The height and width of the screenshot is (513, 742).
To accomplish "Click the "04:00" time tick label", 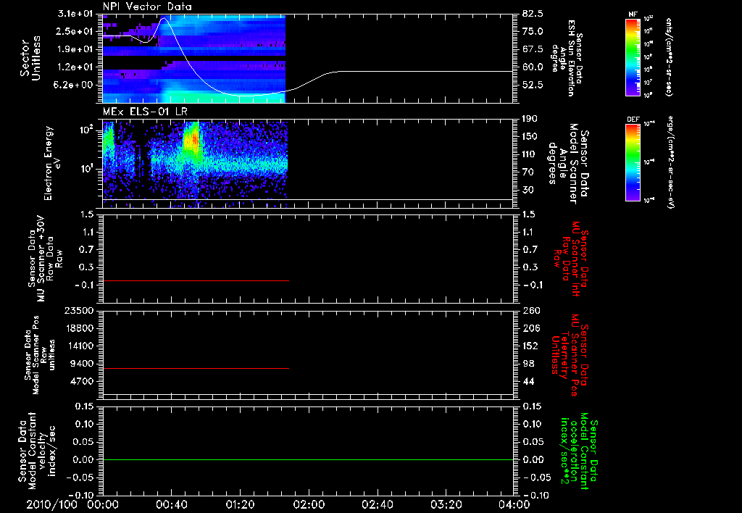I will (x=514, y=504).
